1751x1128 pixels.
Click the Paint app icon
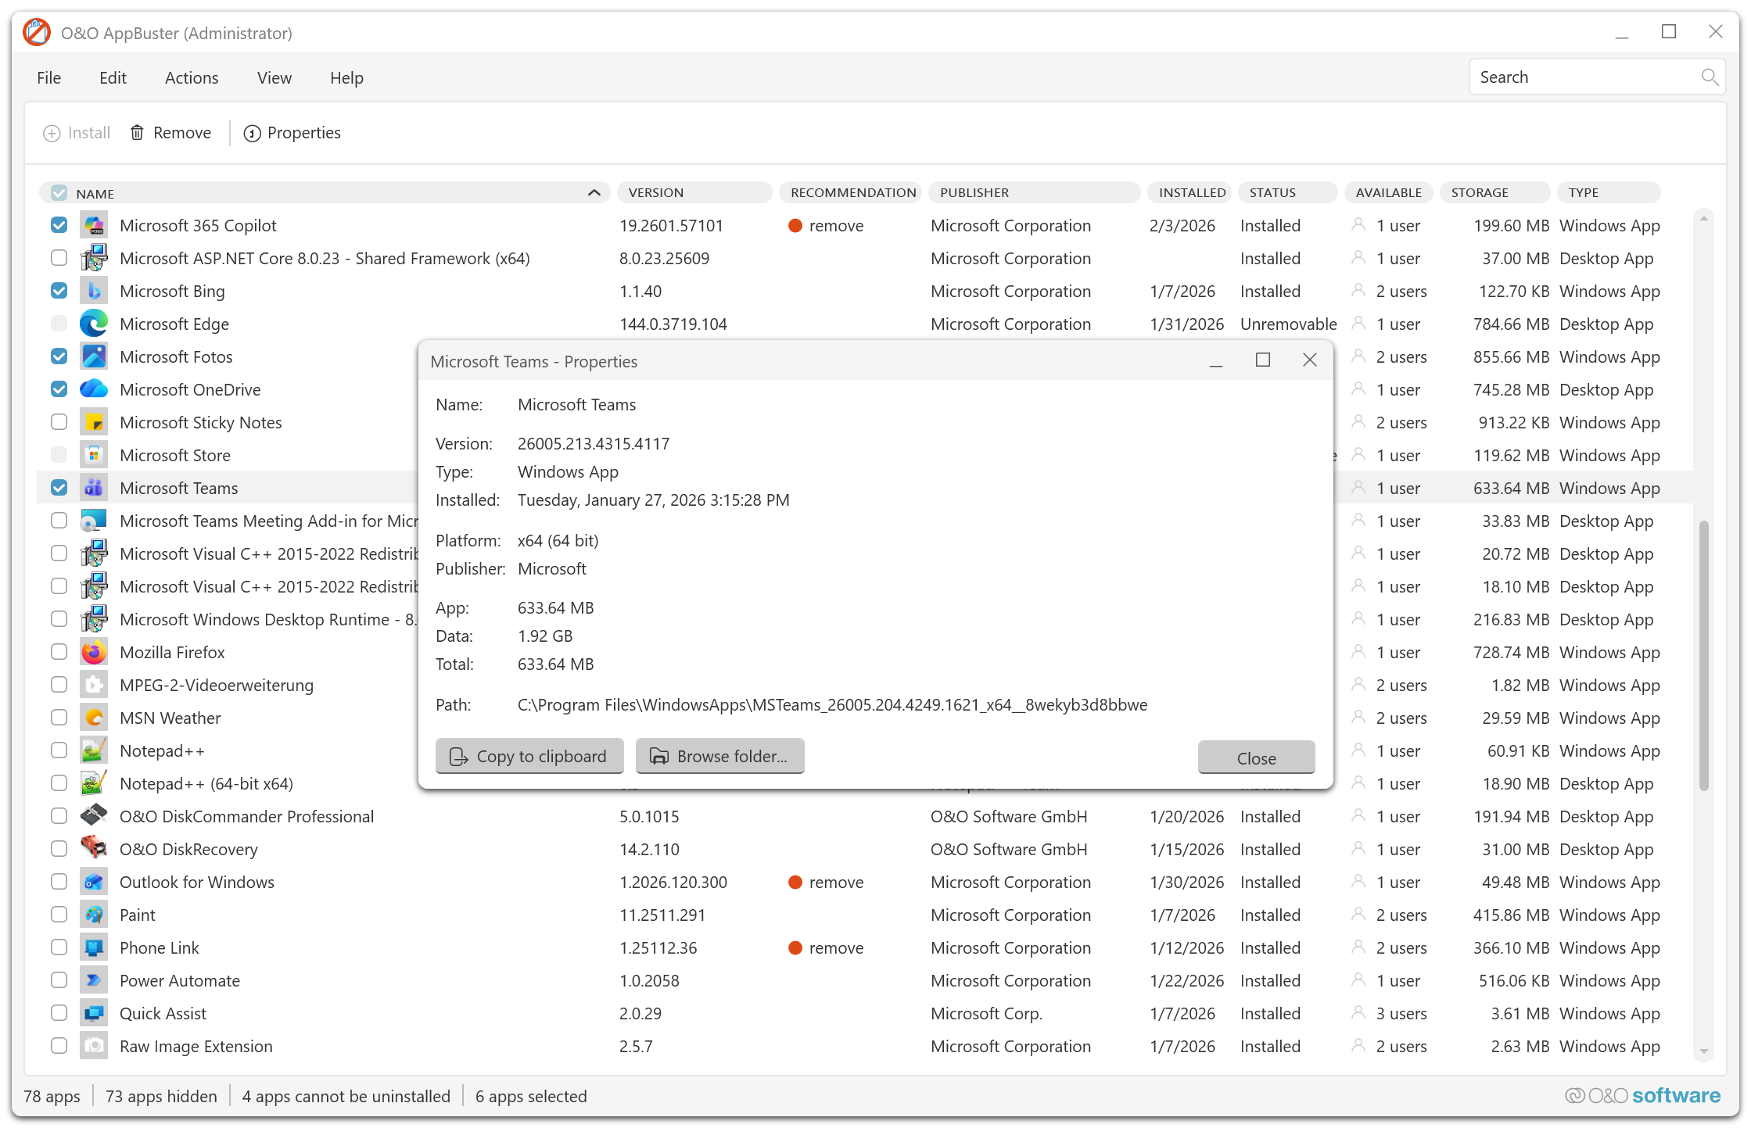click(x=94, y=915)
